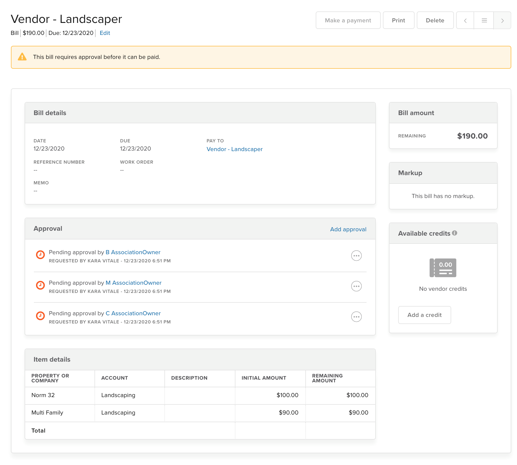Click the 'Due: 12/23/2020' header text
Viewport: 517px width, 465px height.
click(x=71, y=33)
